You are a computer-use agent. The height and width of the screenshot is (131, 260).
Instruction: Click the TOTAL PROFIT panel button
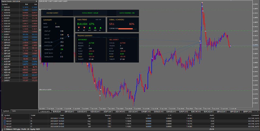[x=90, y=13]
